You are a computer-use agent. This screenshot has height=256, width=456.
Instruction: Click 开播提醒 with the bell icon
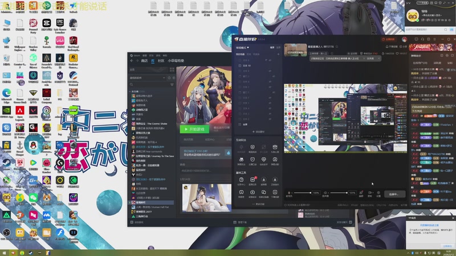392,47
